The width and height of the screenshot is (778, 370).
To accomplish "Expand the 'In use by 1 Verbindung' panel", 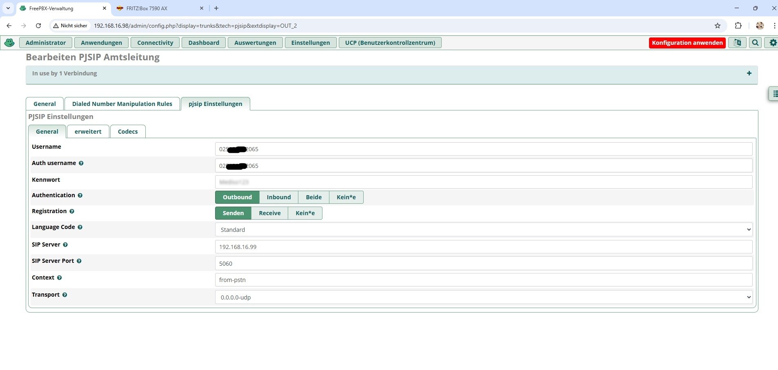I will 749,73.
